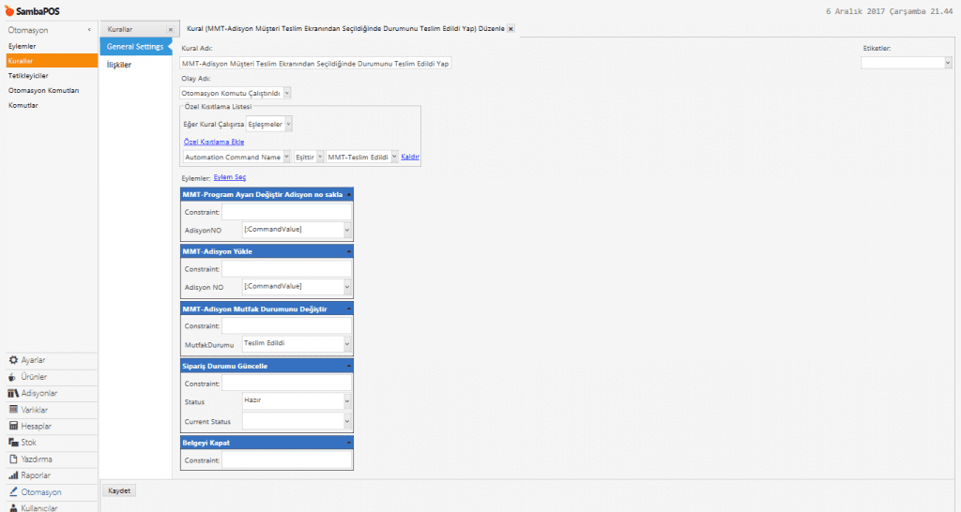
Task: Close the Kural edit tab
Action: (x=511, y=29)
